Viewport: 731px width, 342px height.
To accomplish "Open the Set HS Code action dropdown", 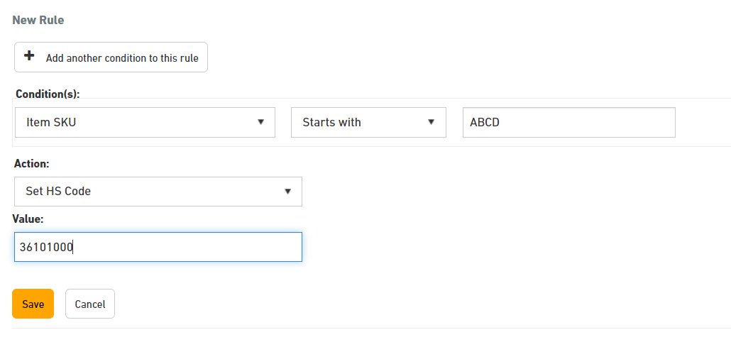I will (158, 192).
